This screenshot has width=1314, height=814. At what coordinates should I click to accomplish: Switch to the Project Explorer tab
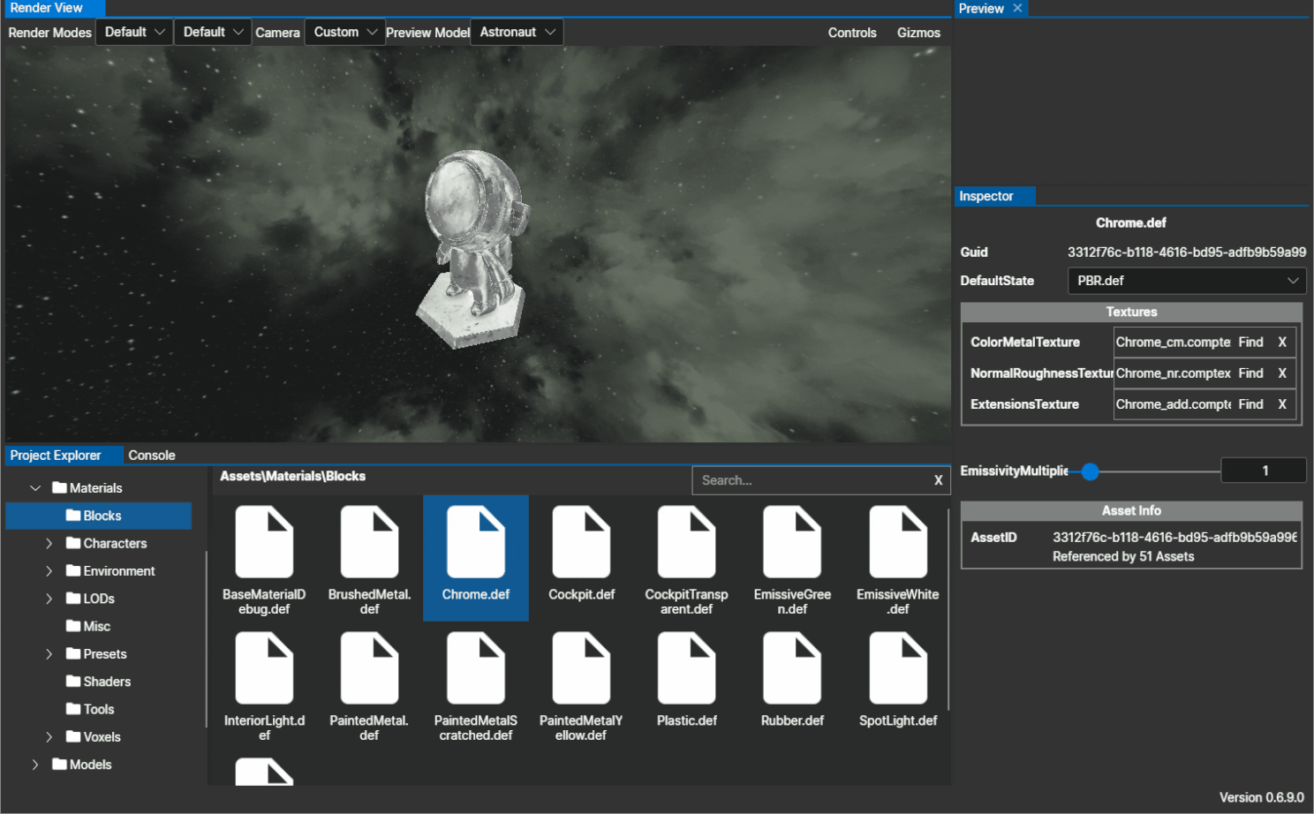coord(62,456)
